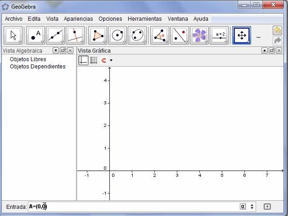Select the Line through Two Points tool
Image resolution: width=288 pixels, height=216 pixels.
pos(55,36)
